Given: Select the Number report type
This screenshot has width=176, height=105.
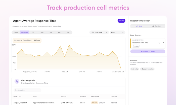Looking at the screenshot, I should coord(156,26).
